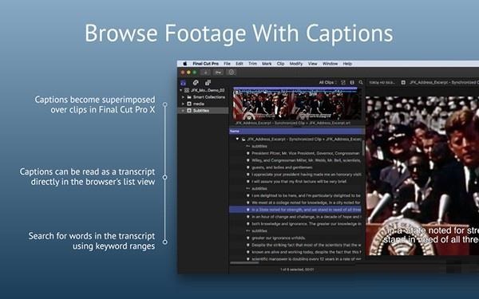Open the Apple menu

tap(184, 64)
